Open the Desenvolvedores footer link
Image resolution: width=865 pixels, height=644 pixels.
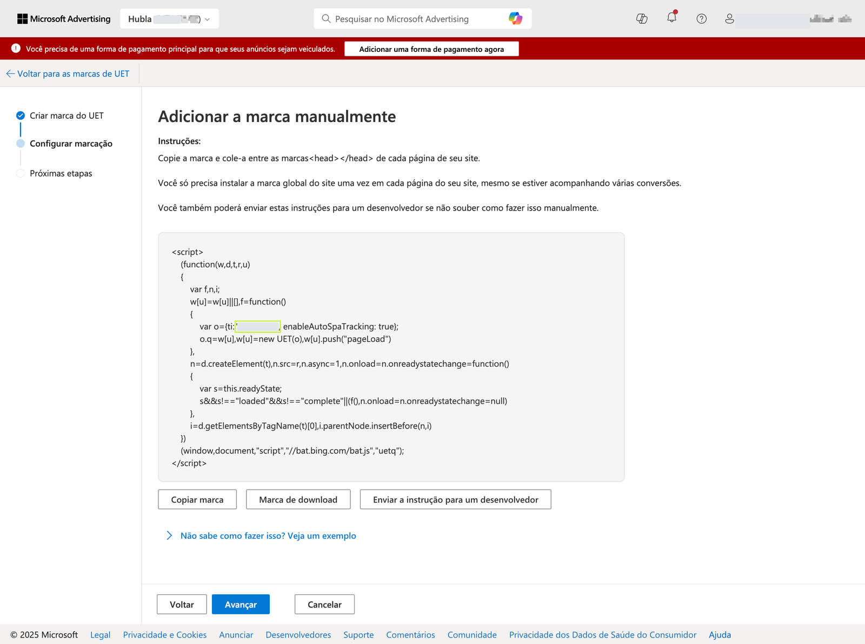[298, 635]
